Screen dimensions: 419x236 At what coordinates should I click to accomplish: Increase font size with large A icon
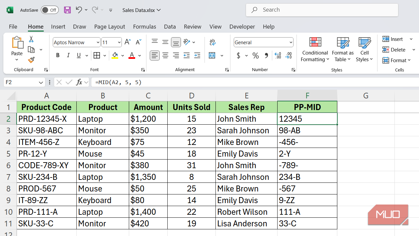(x=127, y=42)
